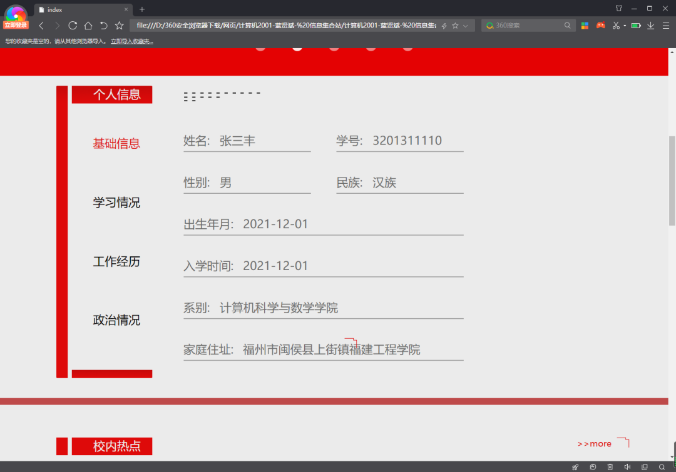
Task: Click the 出生年月 date 2021-12-01
Action: [275, 224]
